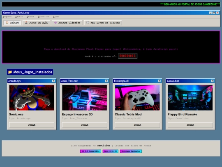
Task: Click the Flappy Bird Remake title
Action: [x=183, y=114]
